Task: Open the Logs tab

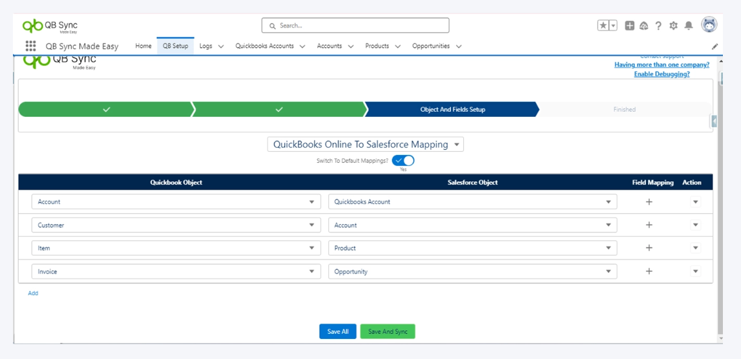Action: pos(206,46)
